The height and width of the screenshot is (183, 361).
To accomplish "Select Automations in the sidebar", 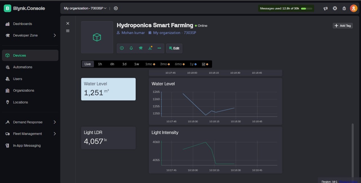I will [23, 67].
